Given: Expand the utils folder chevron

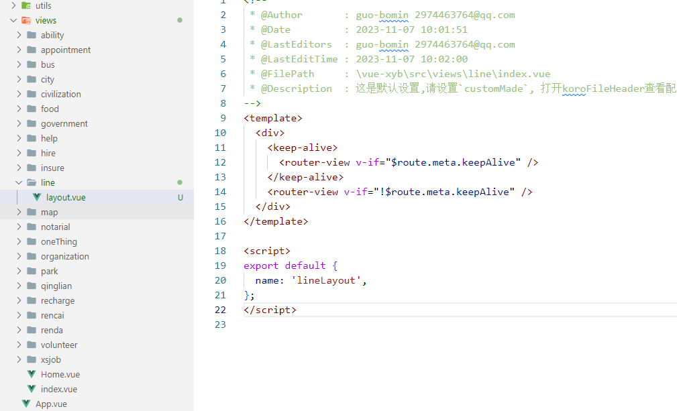Looking at the screenshot, I should pos(13,5).
